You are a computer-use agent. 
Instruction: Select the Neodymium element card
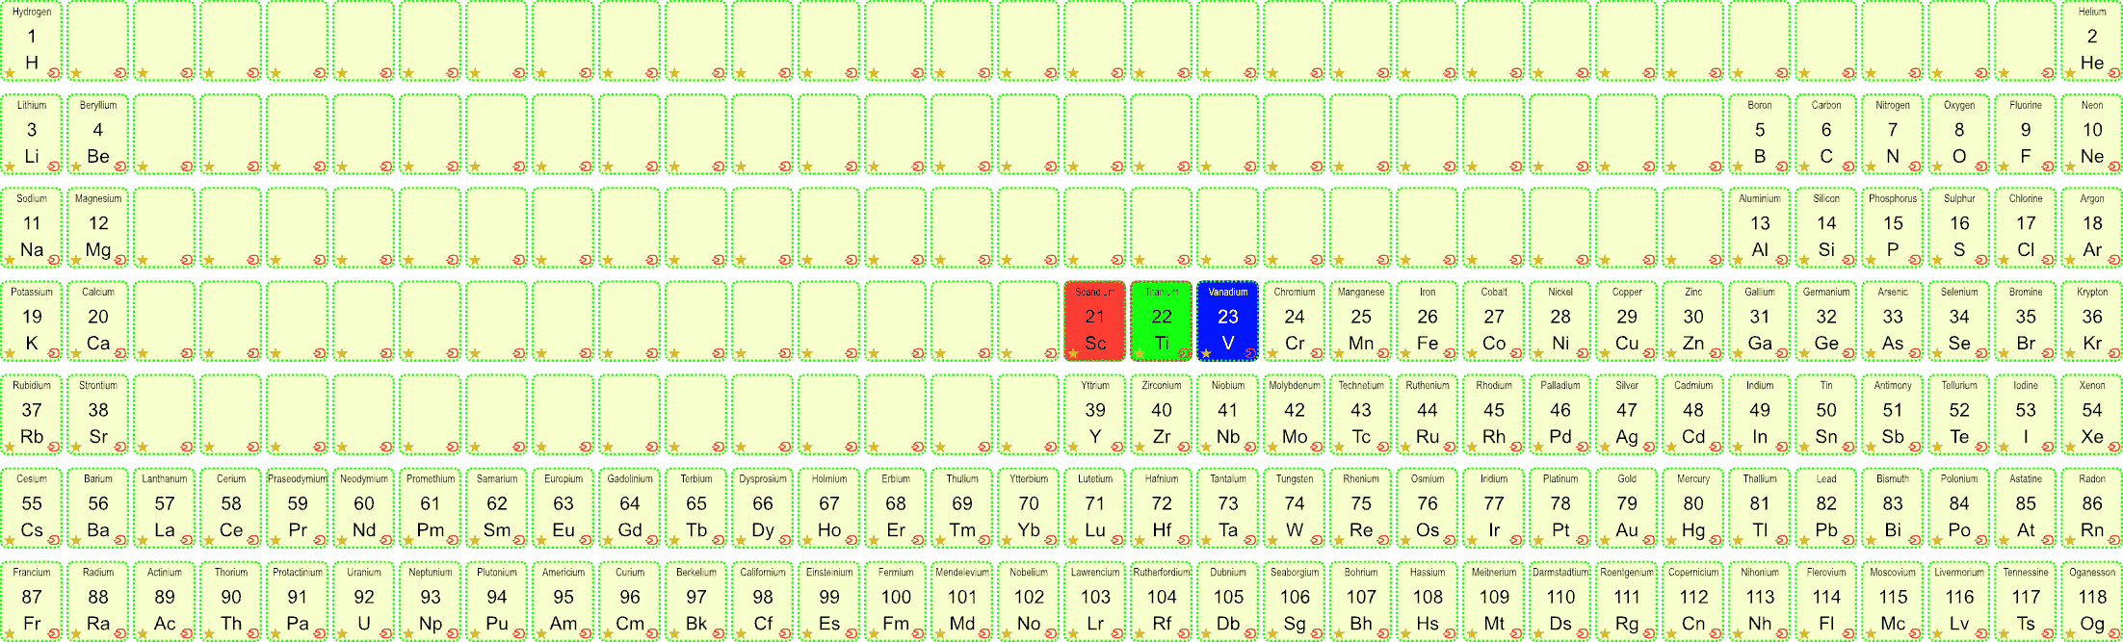point(364,508)
